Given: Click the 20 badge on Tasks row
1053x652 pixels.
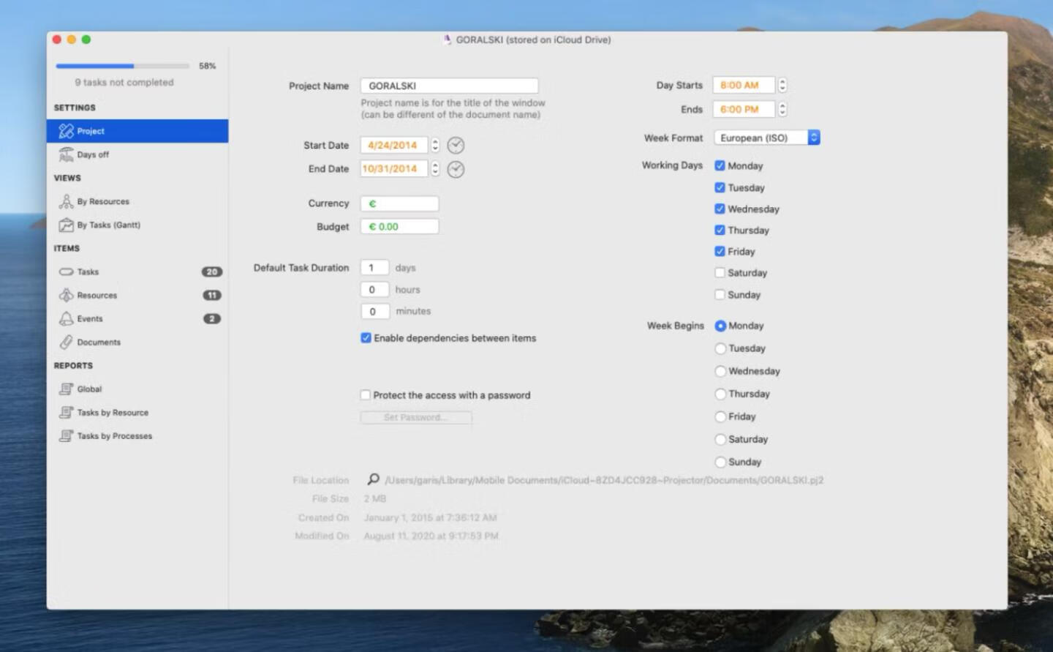Looking at the screenshot, I should tap(212, 271).
